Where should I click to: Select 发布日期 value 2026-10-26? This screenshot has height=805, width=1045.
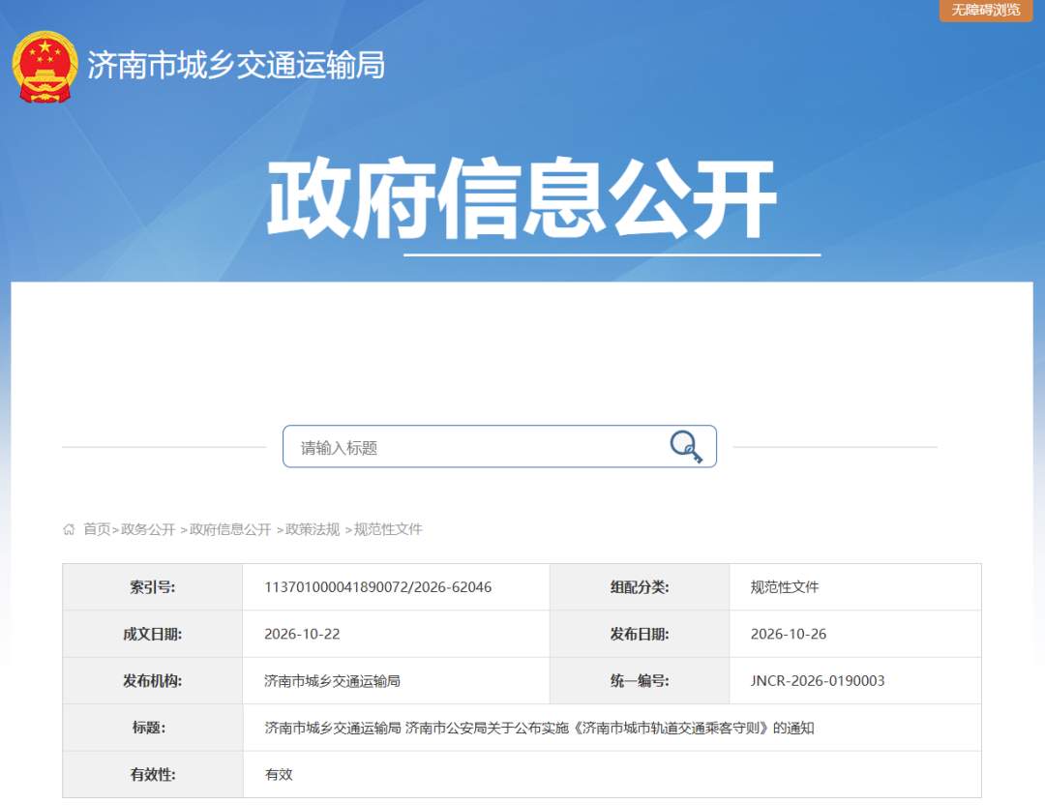tap(789, 634)
